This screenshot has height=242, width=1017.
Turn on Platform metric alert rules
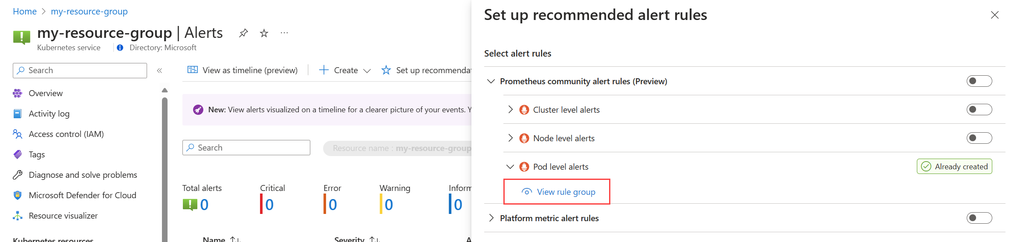979,218
